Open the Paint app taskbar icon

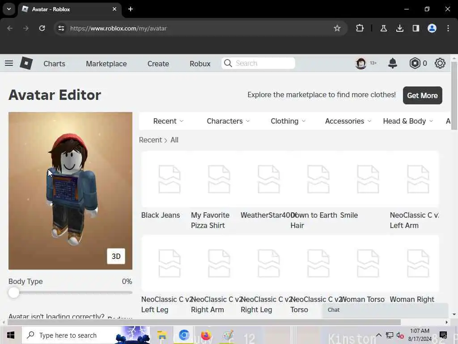(x=228, y=335)
